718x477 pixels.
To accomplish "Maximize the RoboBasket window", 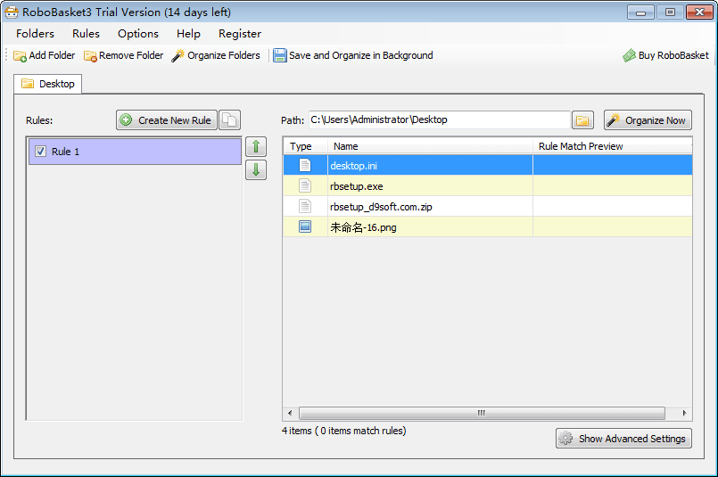I will (670, 12).
